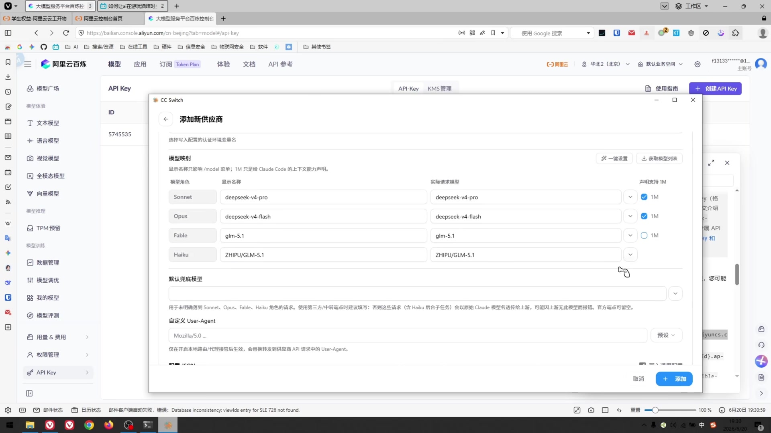Image resolution: width=771 pixels, height=433 pixels.
Task: Toggle the Vivaldi side panel bar
Action: [x=8, y=33]
